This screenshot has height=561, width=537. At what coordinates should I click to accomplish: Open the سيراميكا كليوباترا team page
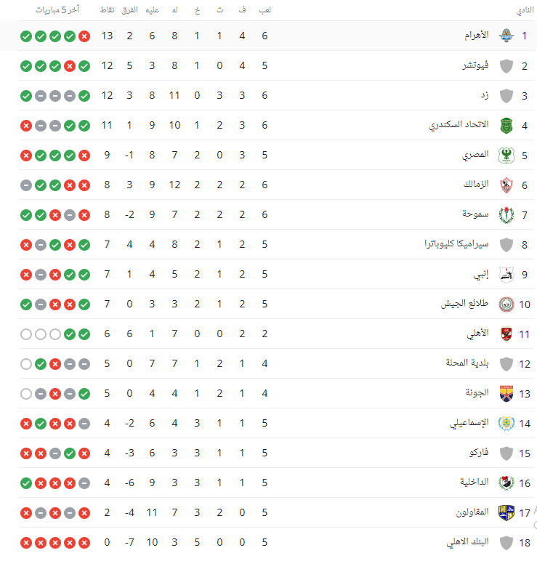tap(457, 244)
